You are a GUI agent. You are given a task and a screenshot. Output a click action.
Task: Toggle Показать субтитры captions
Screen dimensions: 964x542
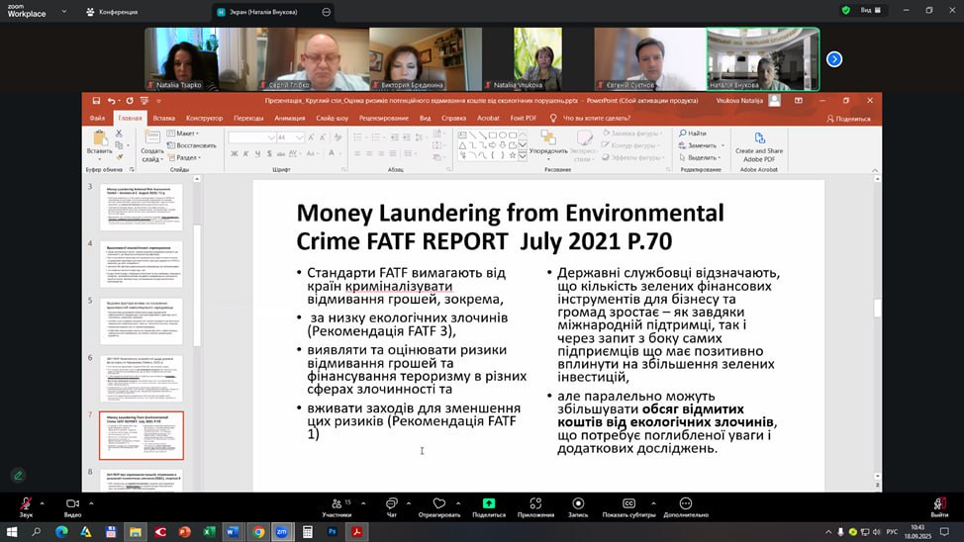coord(628,503)
